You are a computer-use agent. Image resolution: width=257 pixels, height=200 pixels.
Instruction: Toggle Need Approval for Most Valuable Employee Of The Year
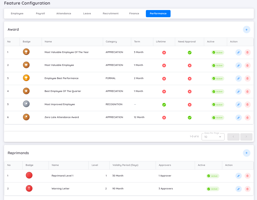pyautogui.click(x=190, y=52)
